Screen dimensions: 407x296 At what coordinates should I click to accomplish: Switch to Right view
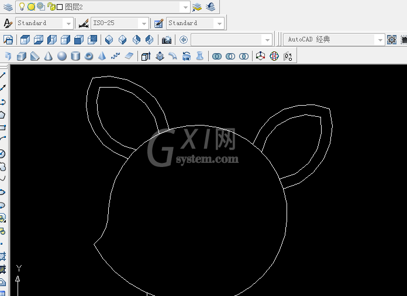pyautogui.click(x=65, y=40)
